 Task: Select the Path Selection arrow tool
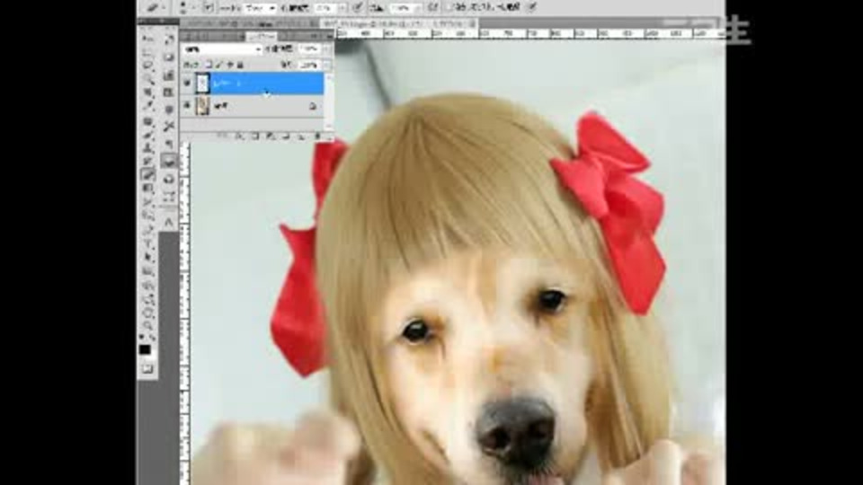pos(148,258)
